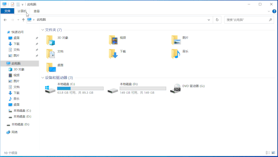Open the 视频 folder icon
Screen dimensions: 278x157
pos(113,40)
